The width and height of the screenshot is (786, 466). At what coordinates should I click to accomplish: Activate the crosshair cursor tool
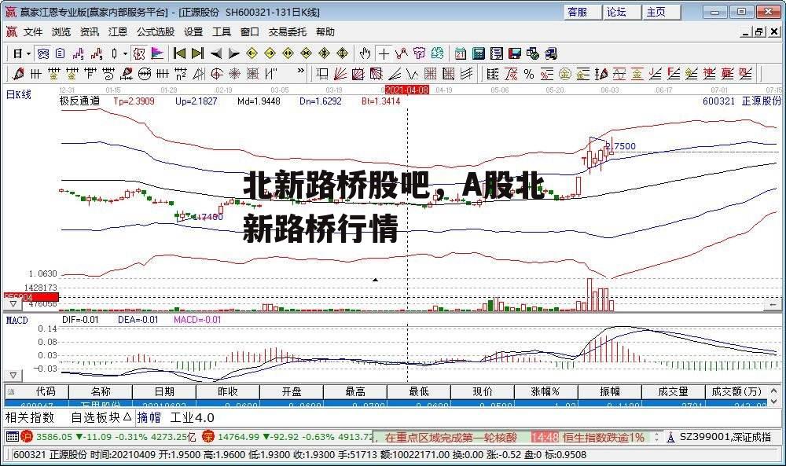pos(384,53)
